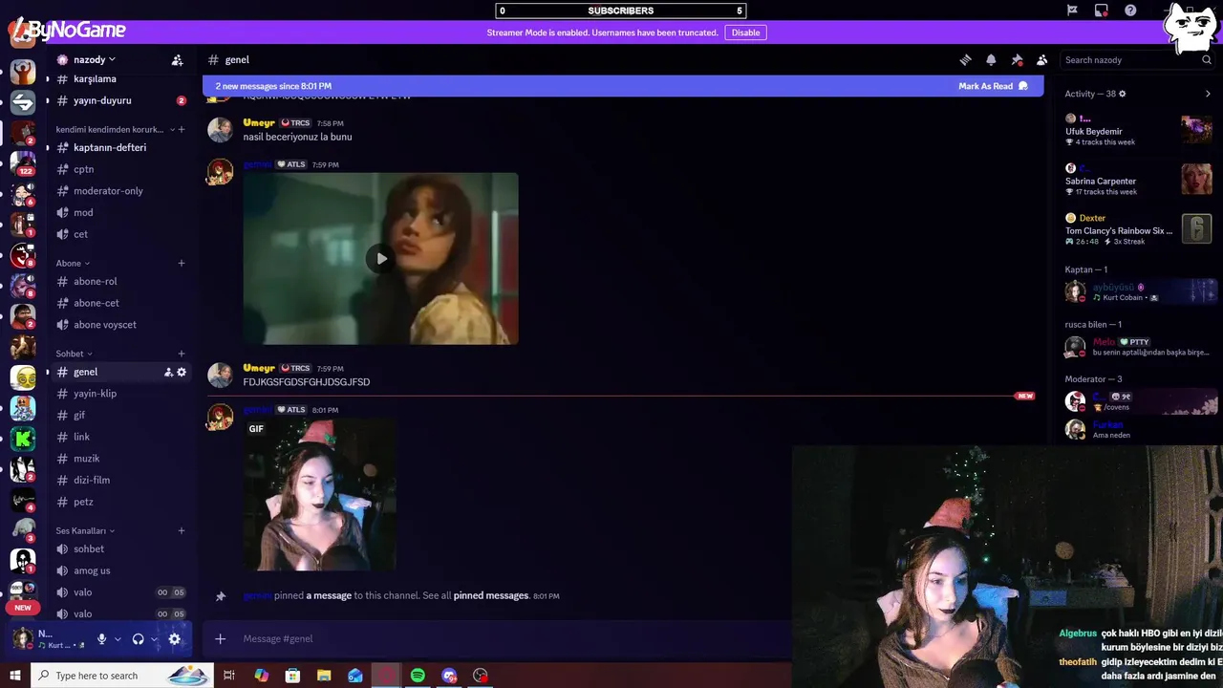This screenshot has width=1223, height=688.
Task: Open notification settings bell icon
Action: 991,59
